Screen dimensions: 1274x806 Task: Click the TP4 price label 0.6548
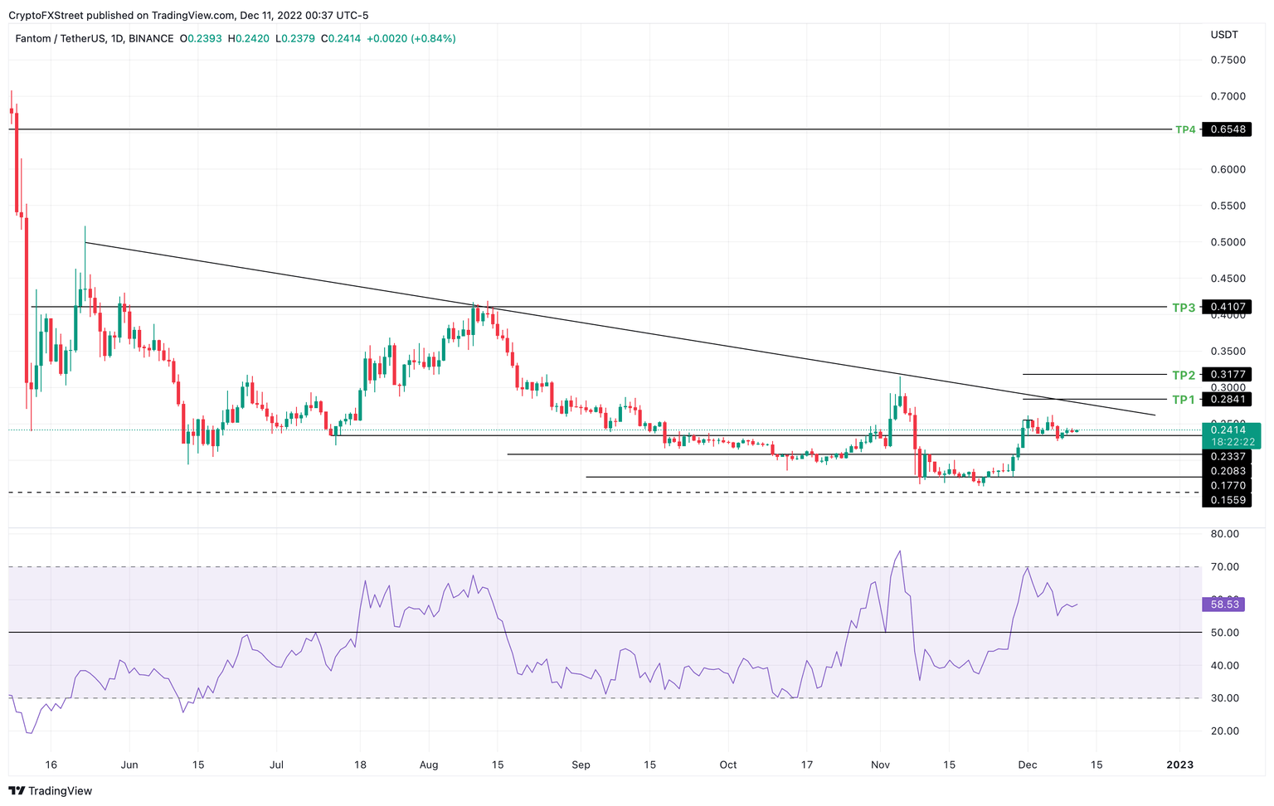(1228, 129)
